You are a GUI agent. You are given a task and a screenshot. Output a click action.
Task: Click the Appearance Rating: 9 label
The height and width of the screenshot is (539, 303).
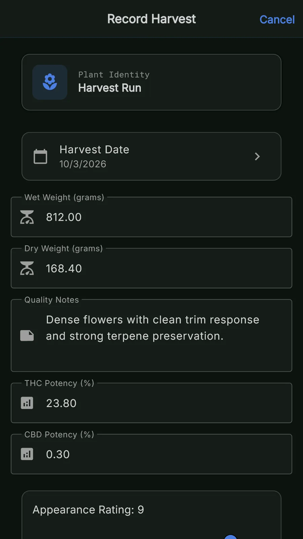[x=88, y=510]
